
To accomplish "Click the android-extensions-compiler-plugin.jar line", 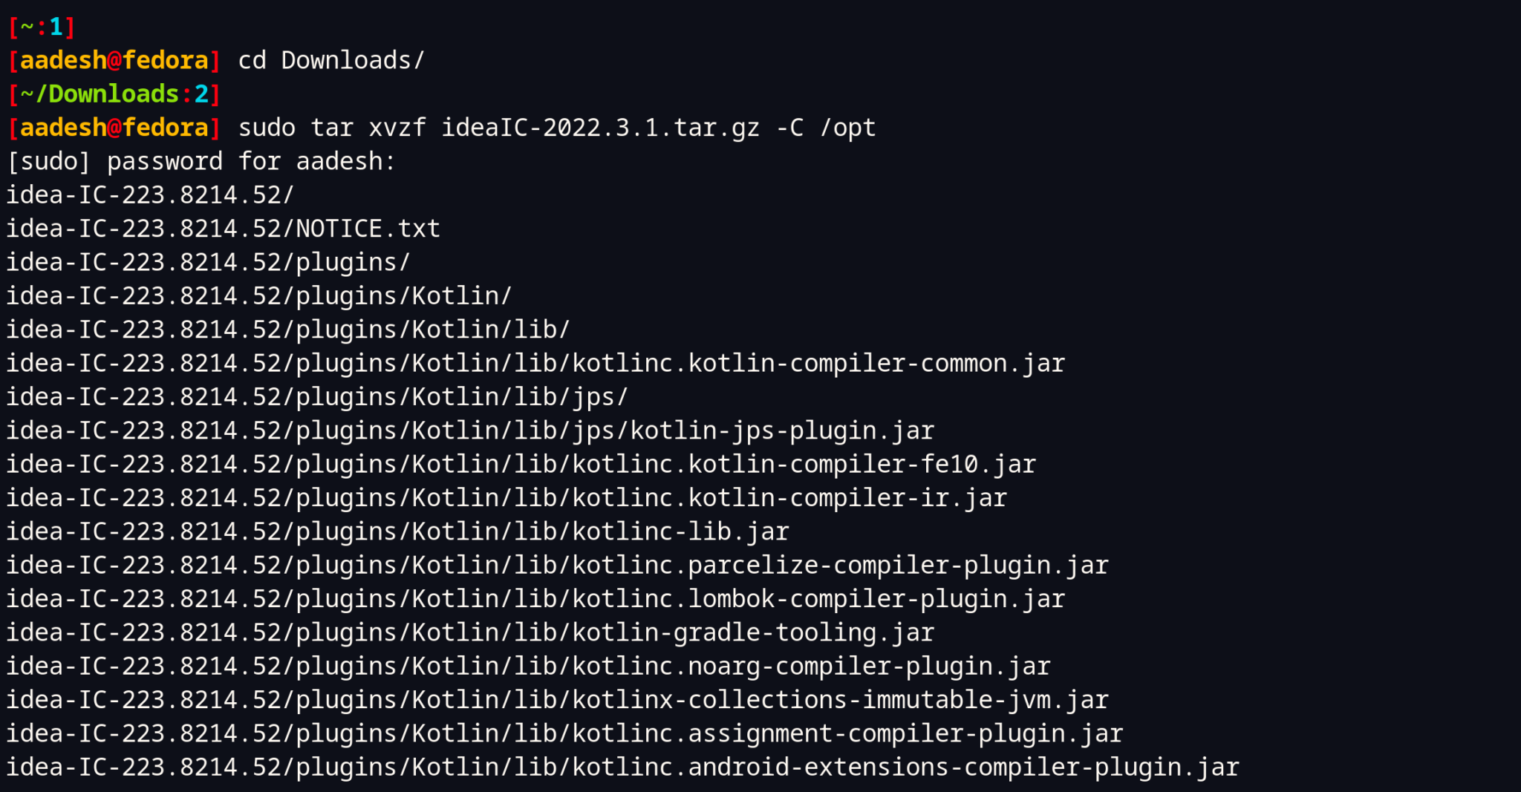I will coord(623,767).
